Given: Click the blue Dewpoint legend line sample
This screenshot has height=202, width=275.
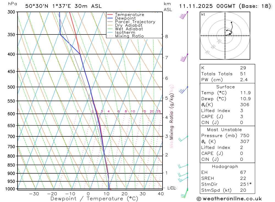Looking at the screenshot, I should [x=110, y=18].
